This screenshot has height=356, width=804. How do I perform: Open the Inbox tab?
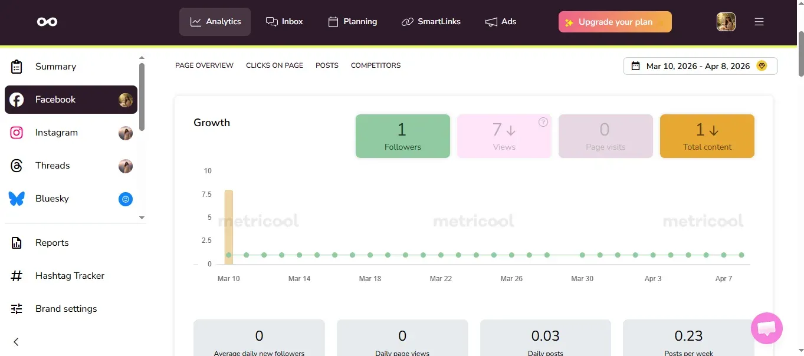point(284,22)
